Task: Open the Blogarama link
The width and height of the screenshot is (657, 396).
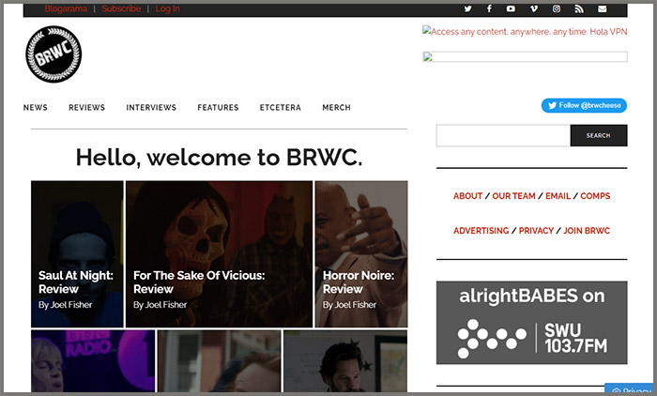Action: pos(66,8)
